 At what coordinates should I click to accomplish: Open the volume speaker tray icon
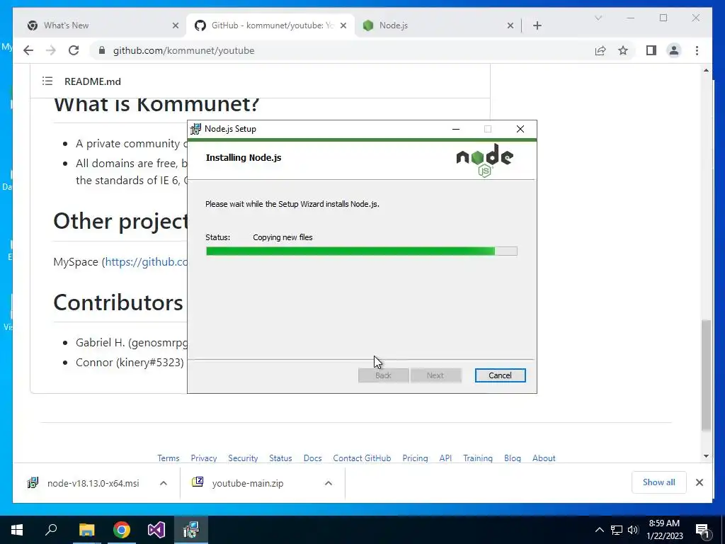(633, 530)
